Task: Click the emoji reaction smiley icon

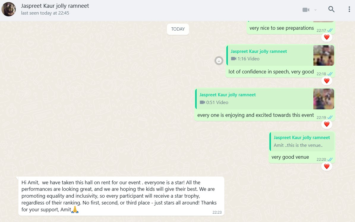Action: [x=219, y=61]
